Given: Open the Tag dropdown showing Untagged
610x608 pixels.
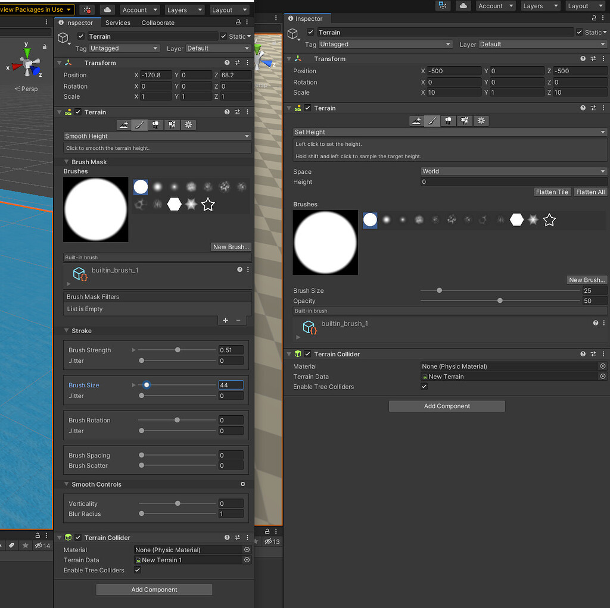Looking at the screenshot, I should pos(124,48).
